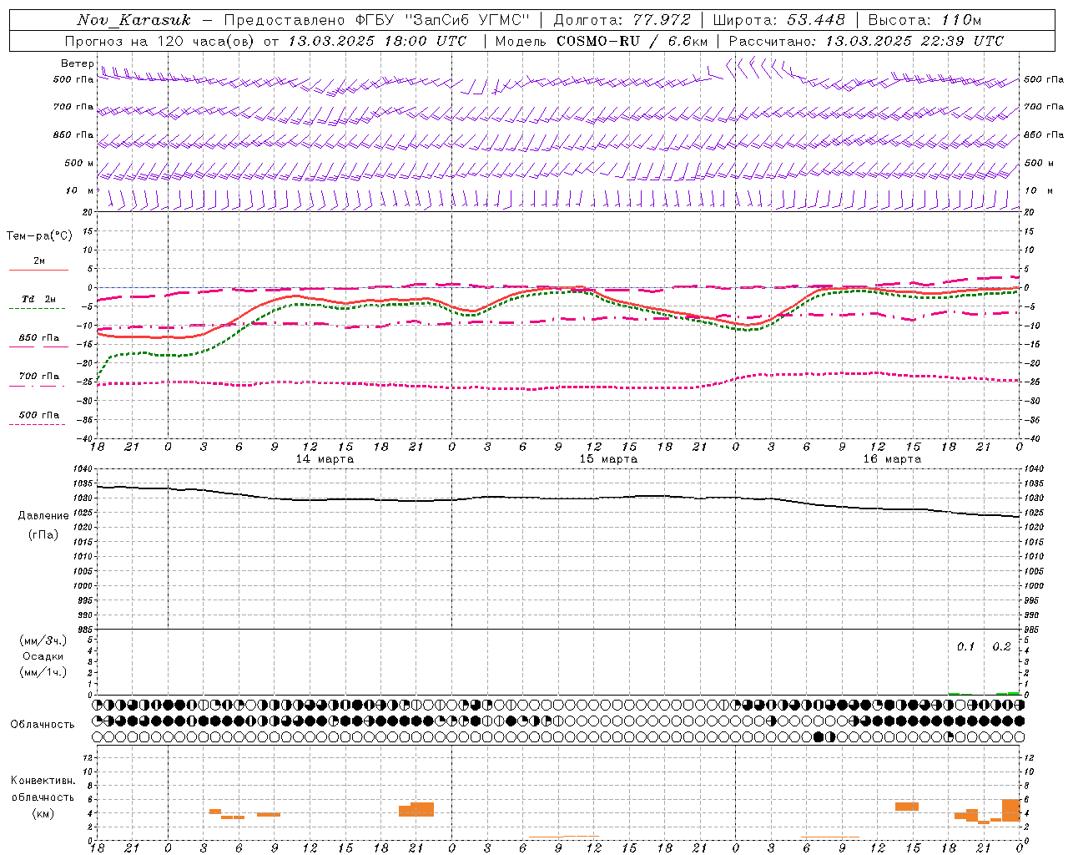Viewport: 1068px width, 855px height.
Task: Select the model name 'COSMO-RU / 6.6км'
Action: click(x=632, y=41)
